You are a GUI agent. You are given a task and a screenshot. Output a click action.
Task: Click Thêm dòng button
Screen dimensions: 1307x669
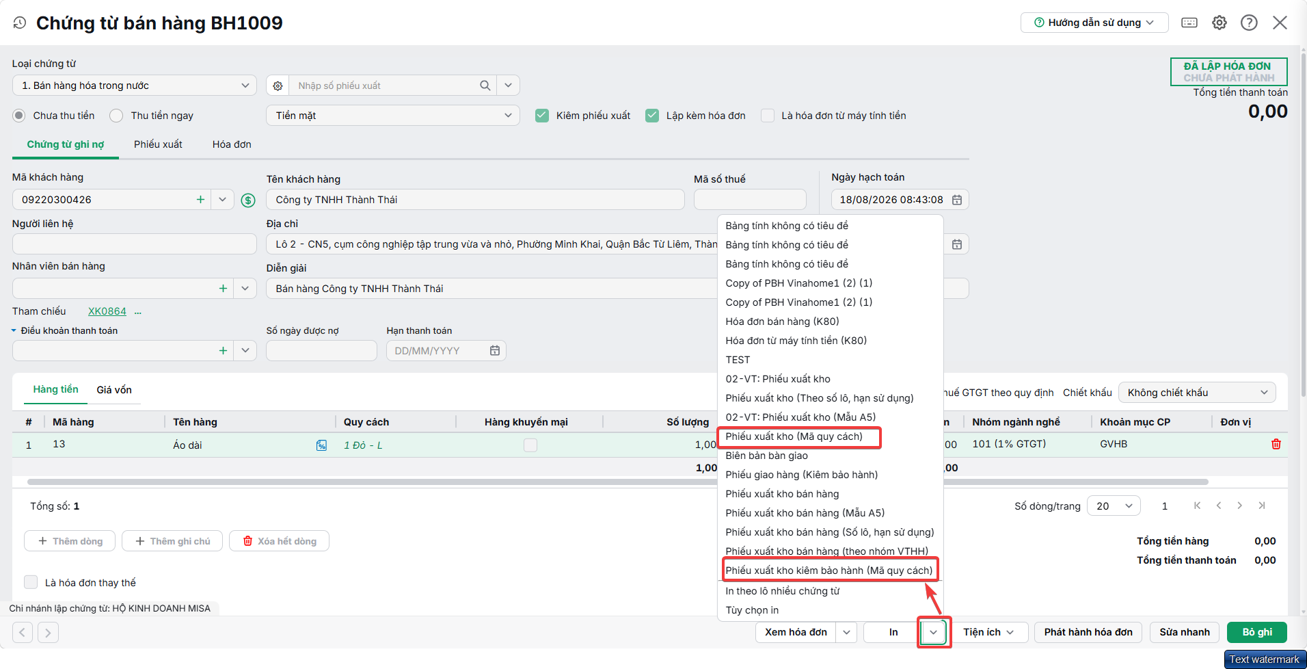click(70, 541)
